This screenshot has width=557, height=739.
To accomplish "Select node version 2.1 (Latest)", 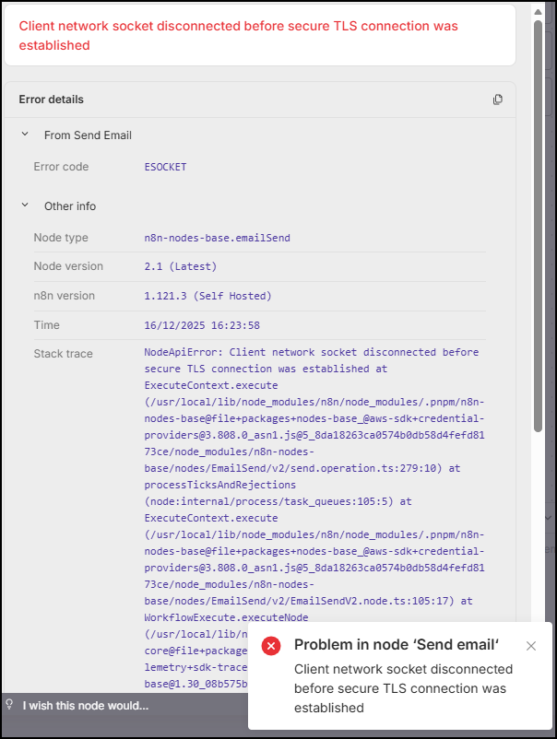I will coord(180,266).
